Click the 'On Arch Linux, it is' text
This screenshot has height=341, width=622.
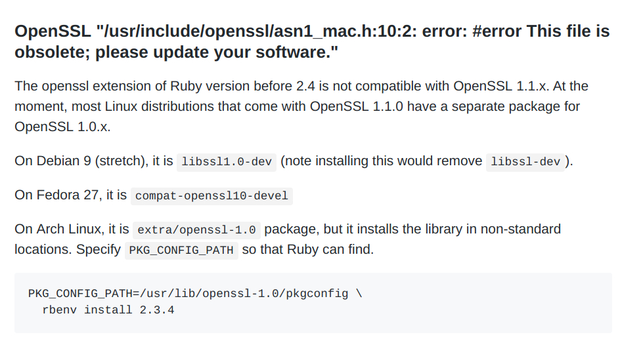coord(72,229)
